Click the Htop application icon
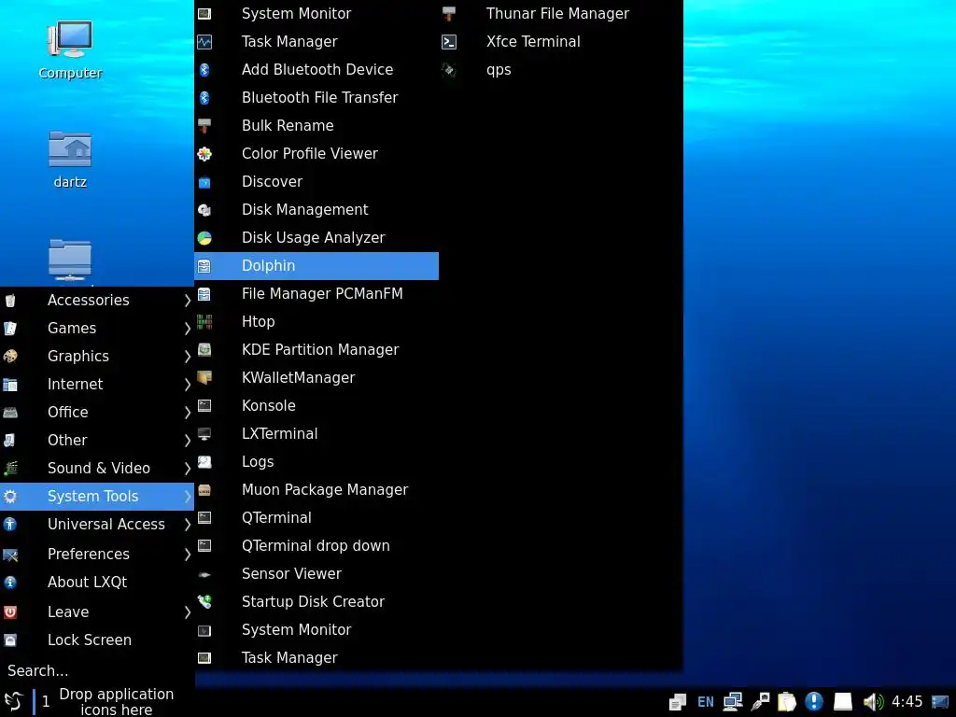956x717 pixels. point(204,322)
